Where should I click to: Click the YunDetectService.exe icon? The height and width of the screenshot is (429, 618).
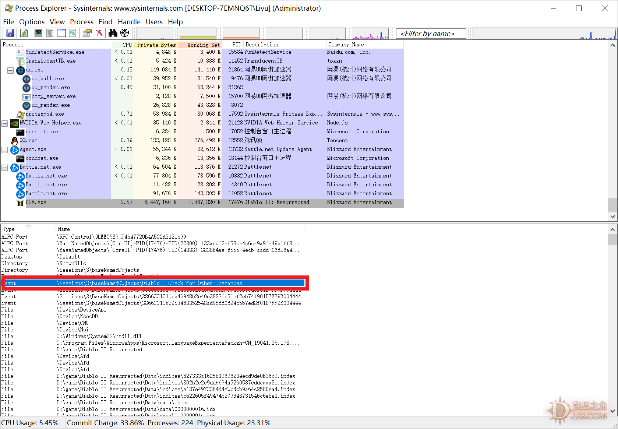[21, 53]
